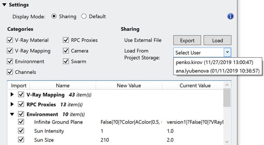The image size is (264, 145).
Task: Collapse the Environment group
Action: coord(12,114)
